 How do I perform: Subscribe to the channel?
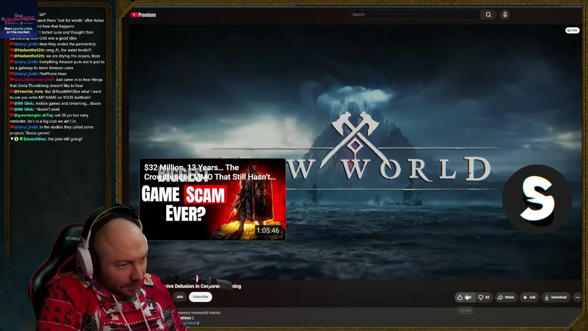click(x=200, y=297)
